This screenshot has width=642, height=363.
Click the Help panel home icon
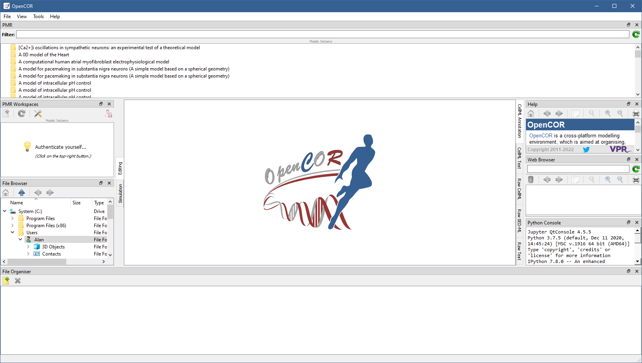pyautogui.click(x=531, y=114)
